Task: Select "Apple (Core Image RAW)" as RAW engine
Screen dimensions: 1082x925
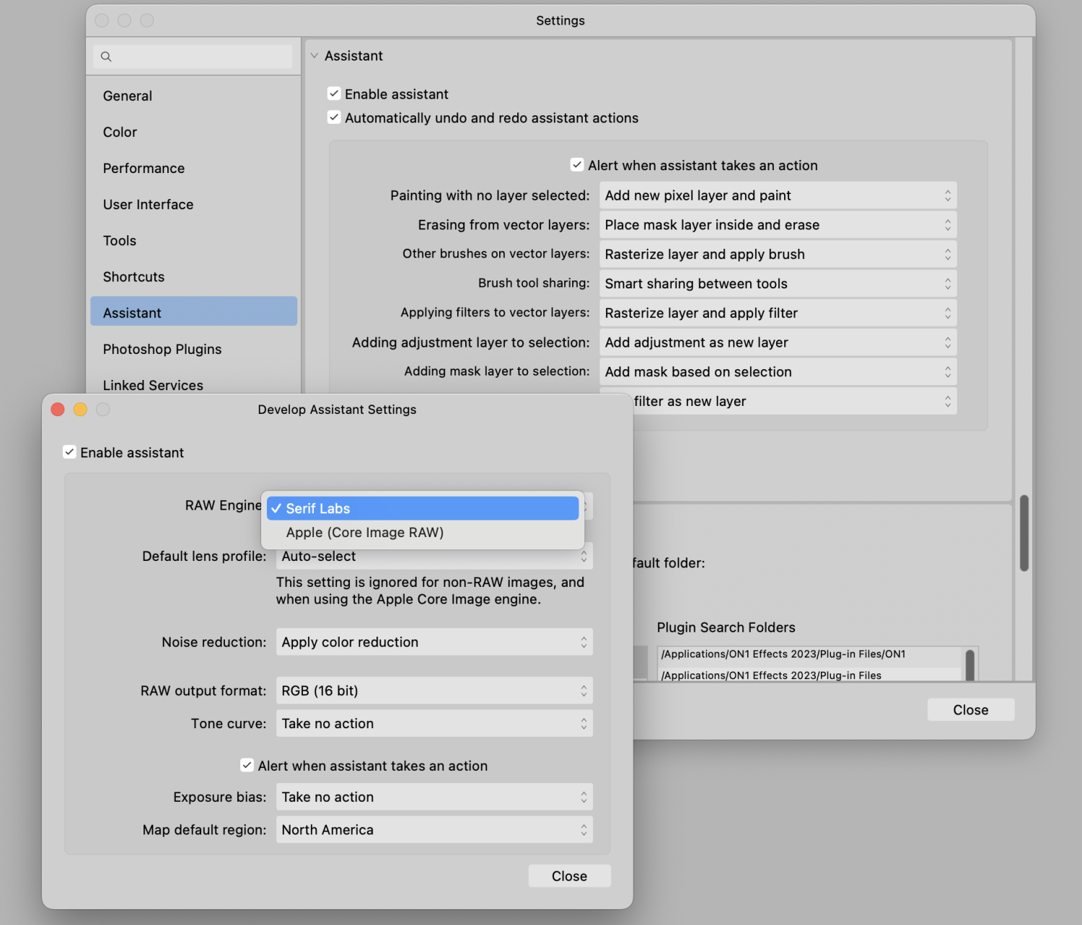Action: [364, 532]
